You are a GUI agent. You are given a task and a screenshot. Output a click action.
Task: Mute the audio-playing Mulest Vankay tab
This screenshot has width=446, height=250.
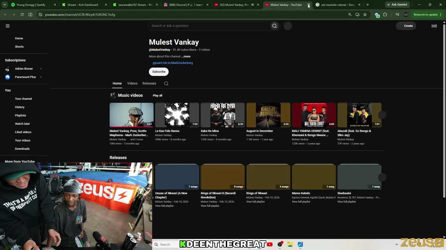(252, 5)
